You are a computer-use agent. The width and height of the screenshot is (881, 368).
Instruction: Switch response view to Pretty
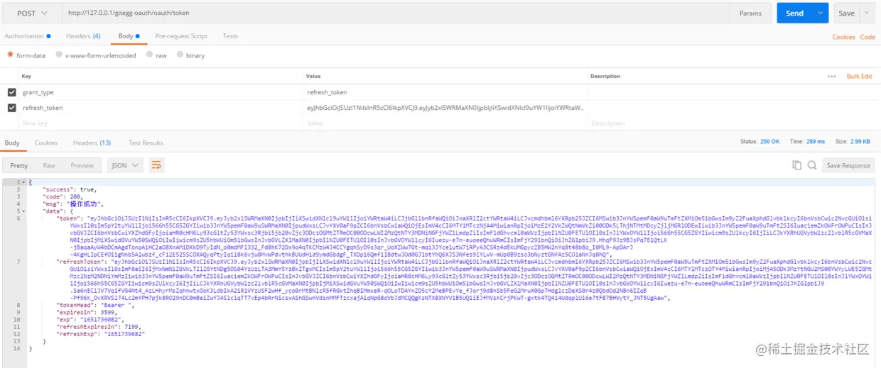pyautogui.click(x=19, y=165)
